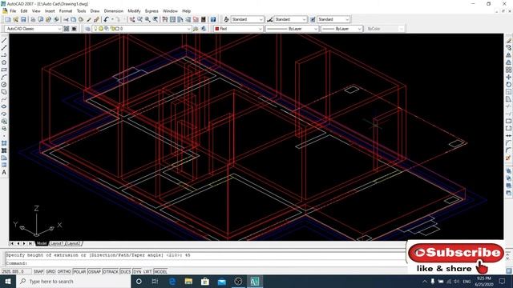Click the Plot (print) toolbar icon
The width and height of the screenshot is (513, 288).
coord(33,19)
